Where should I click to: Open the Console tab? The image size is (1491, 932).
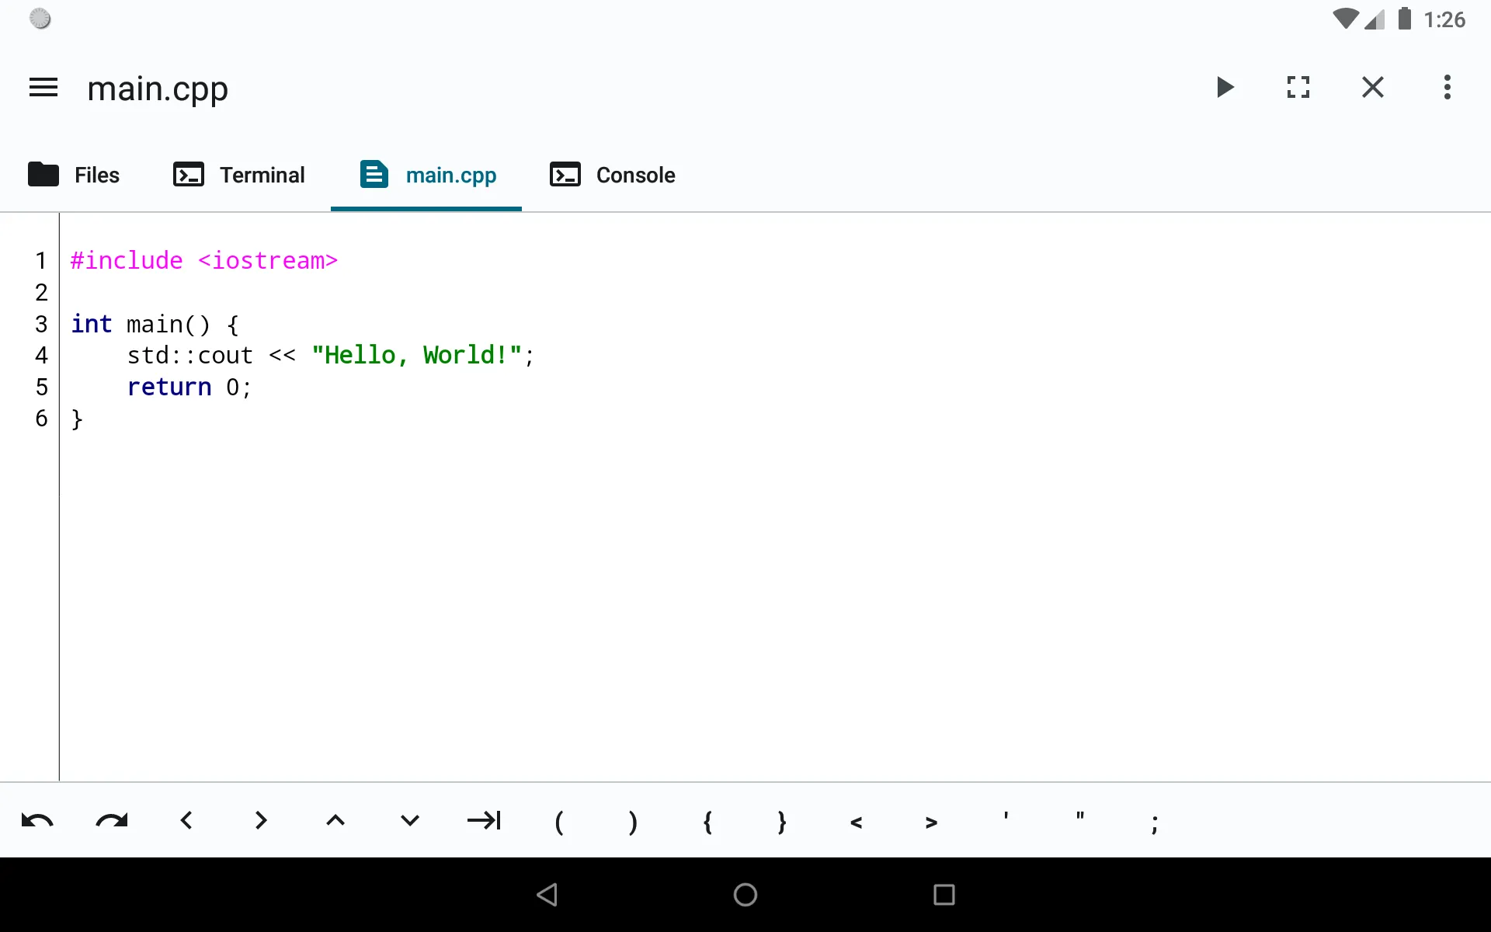pyautogui.click(x=612, y=175)
